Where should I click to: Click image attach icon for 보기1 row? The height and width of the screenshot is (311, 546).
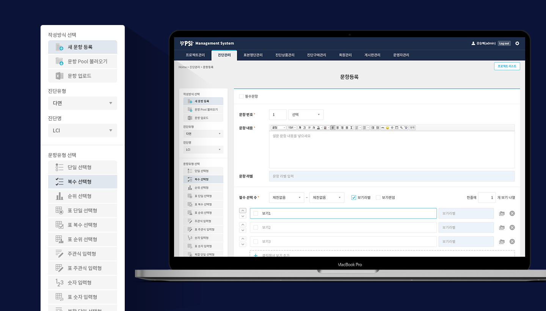click(502, 214)
